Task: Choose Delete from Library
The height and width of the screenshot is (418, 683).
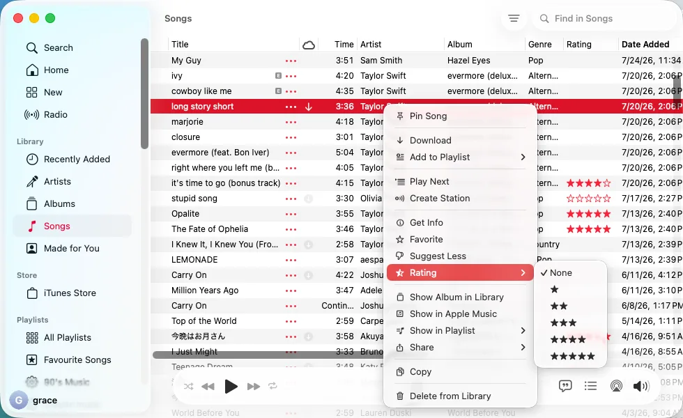Action: click(x=460, y=396)
